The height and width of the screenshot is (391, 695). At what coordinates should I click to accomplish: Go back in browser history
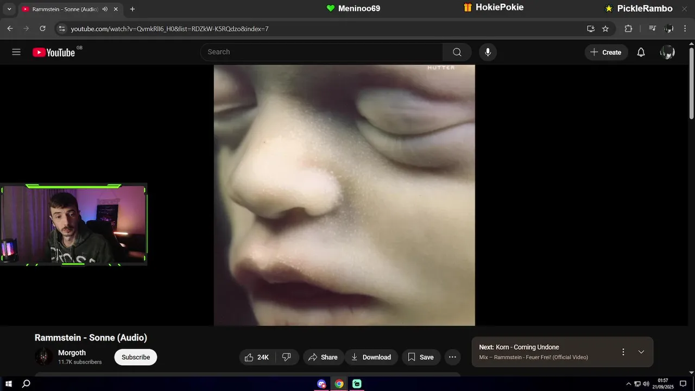[x=10, y=29]
